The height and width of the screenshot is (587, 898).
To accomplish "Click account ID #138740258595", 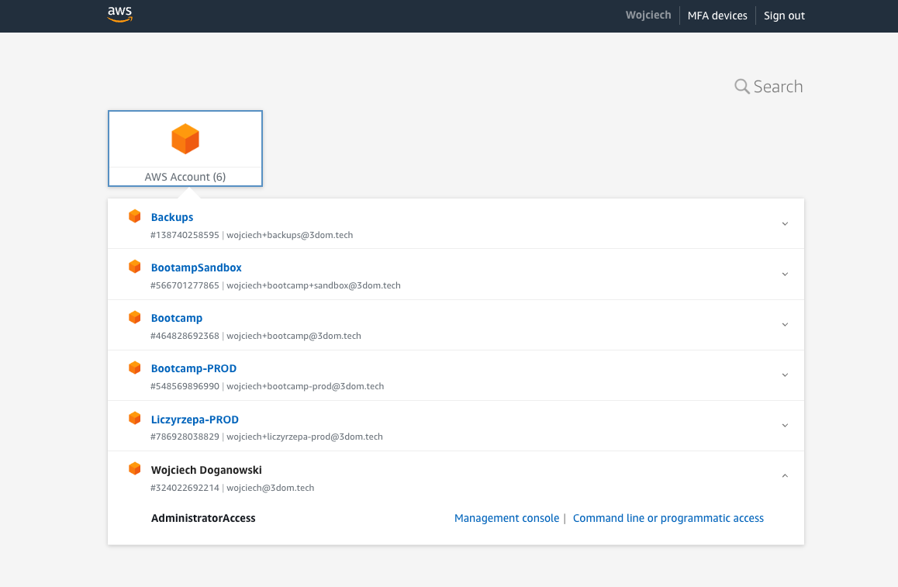I will click(x=185, y=235).
